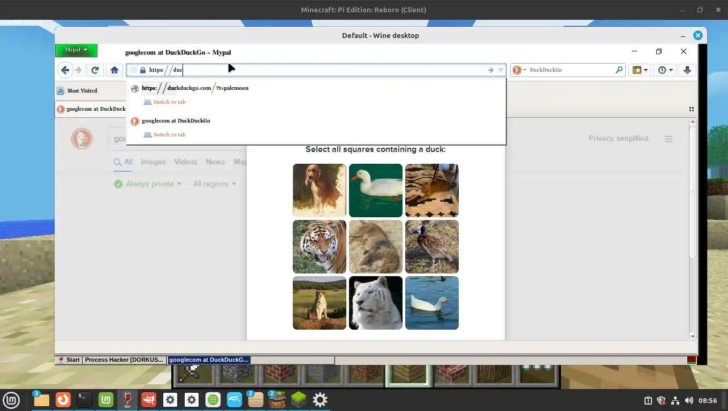
Task: Select the spaniel dog image square
Action: click(x=320, y=191)
